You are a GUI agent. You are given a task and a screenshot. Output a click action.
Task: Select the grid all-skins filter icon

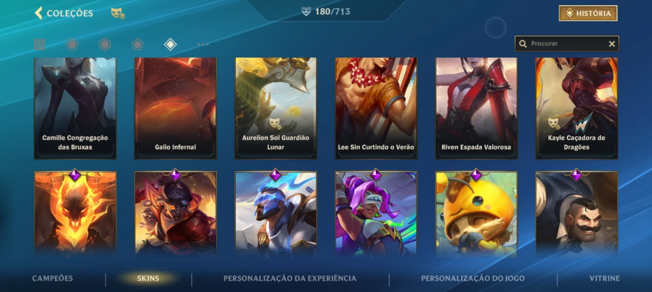40,44
